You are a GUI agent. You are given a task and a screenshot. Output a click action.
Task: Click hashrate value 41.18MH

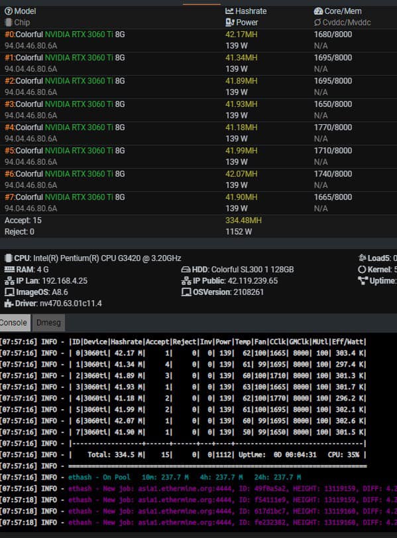tap(241, 128)
